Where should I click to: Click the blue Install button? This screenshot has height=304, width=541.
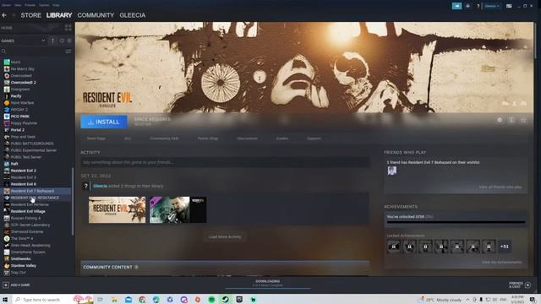[104, 122]
